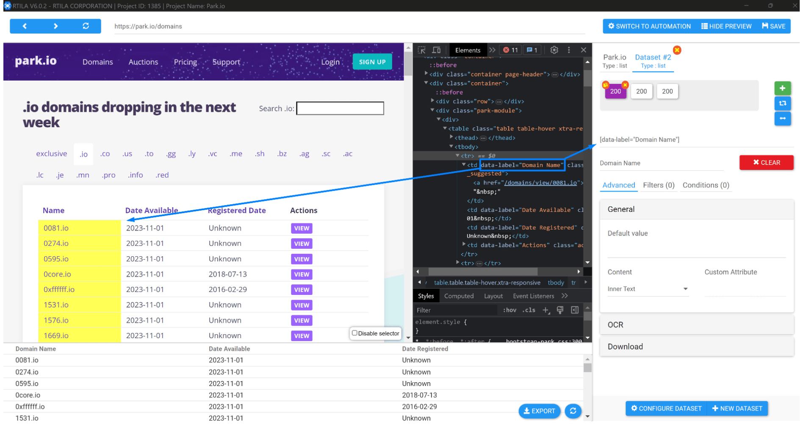The width and height of the screenshot is (801, 425).
Task: Open the 0xffffff.io domain link
Action: [59, 290]
